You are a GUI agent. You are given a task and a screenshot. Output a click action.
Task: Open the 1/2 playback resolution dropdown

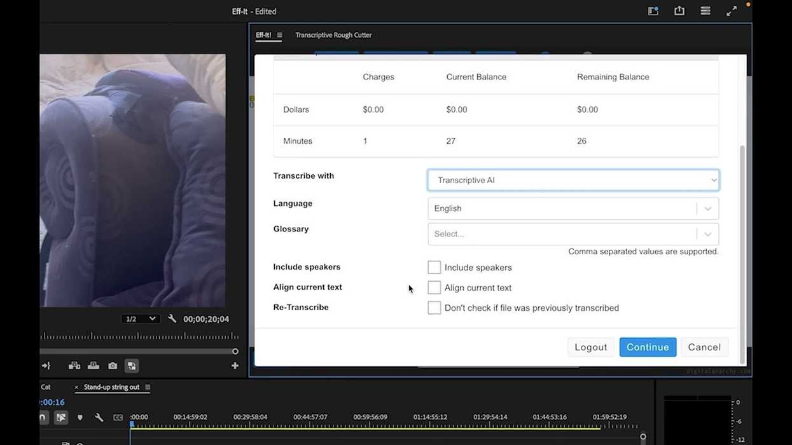pyautogui.click(x=140, y=318)
